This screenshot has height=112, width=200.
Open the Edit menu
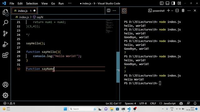(x=20, y=3)
